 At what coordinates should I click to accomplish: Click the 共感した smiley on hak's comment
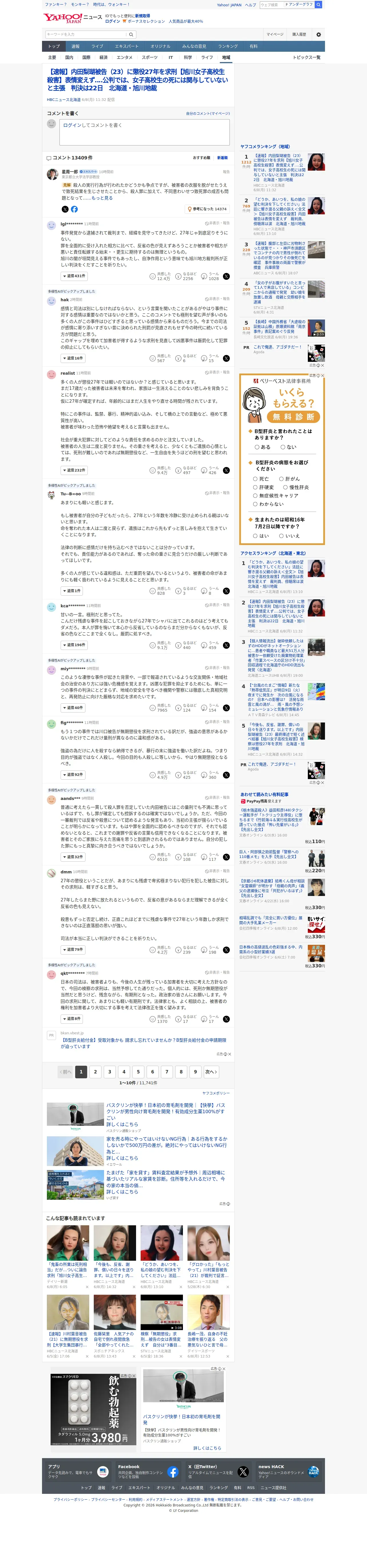pos(152,358)
